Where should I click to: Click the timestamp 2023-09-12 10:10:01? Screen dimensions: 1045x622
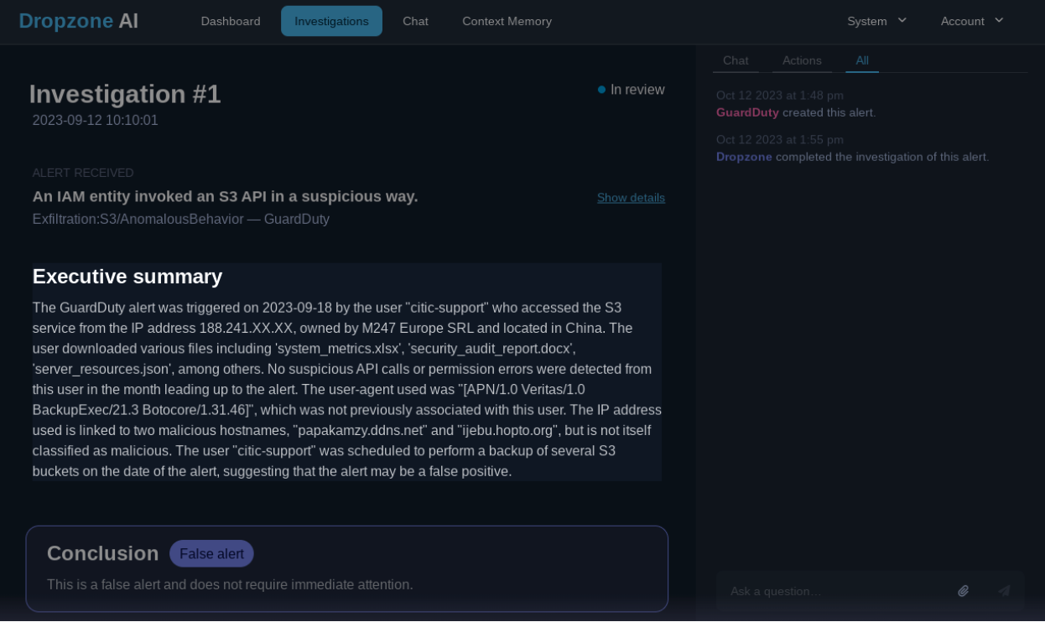(x=95, y=121)
